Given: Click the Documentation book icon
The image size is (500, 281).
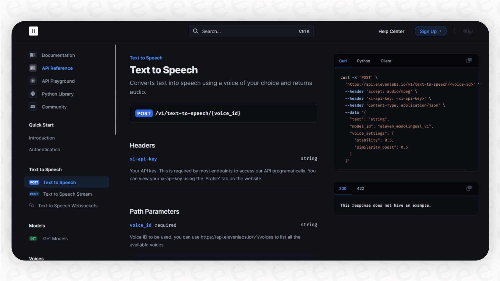Looking at the screenshot, I should [33, 55].
